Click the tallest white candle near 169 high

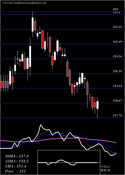pyautogui.click(x=32, y=24)
